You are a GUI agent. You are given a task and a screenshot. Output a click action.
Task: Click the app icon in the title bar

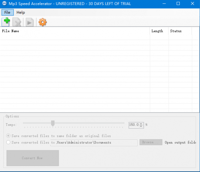pyautogui.click(x=4, y=3)
